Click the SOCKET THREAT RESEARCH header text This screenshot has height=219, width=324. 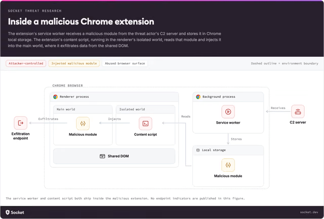[x=35, y=11]
